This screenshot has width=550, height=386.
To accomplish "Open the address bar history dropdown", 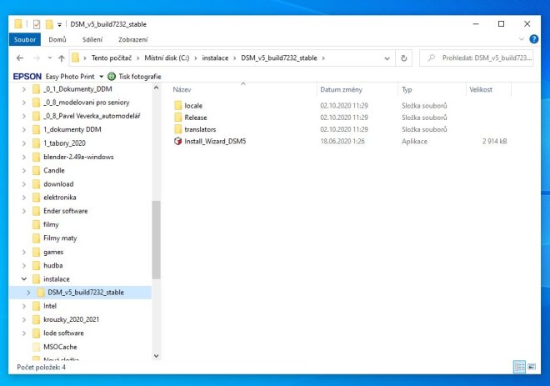I will (387, 58).
